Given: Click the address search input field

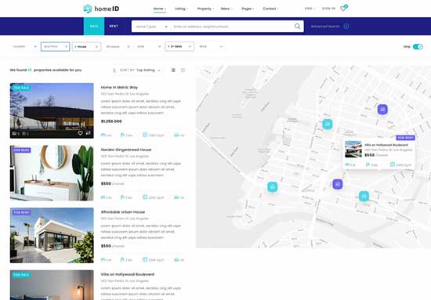Looking at the screenshot, I should [x=231, y=27].
